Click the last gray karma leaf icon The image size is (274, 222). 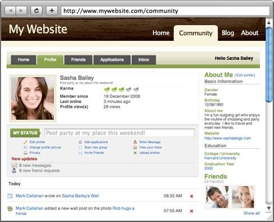click(x=136, y=89)
